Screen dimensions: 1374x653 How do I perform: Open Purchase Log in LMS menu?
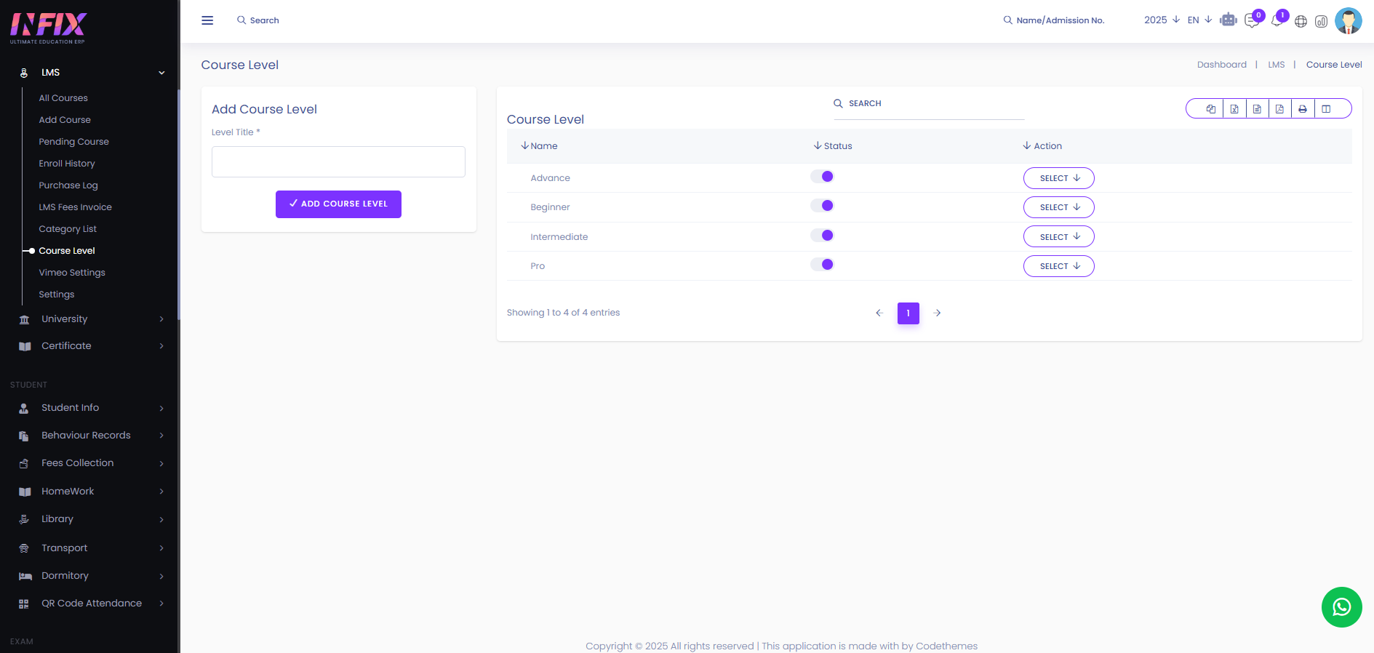click(x=68, y=185)
